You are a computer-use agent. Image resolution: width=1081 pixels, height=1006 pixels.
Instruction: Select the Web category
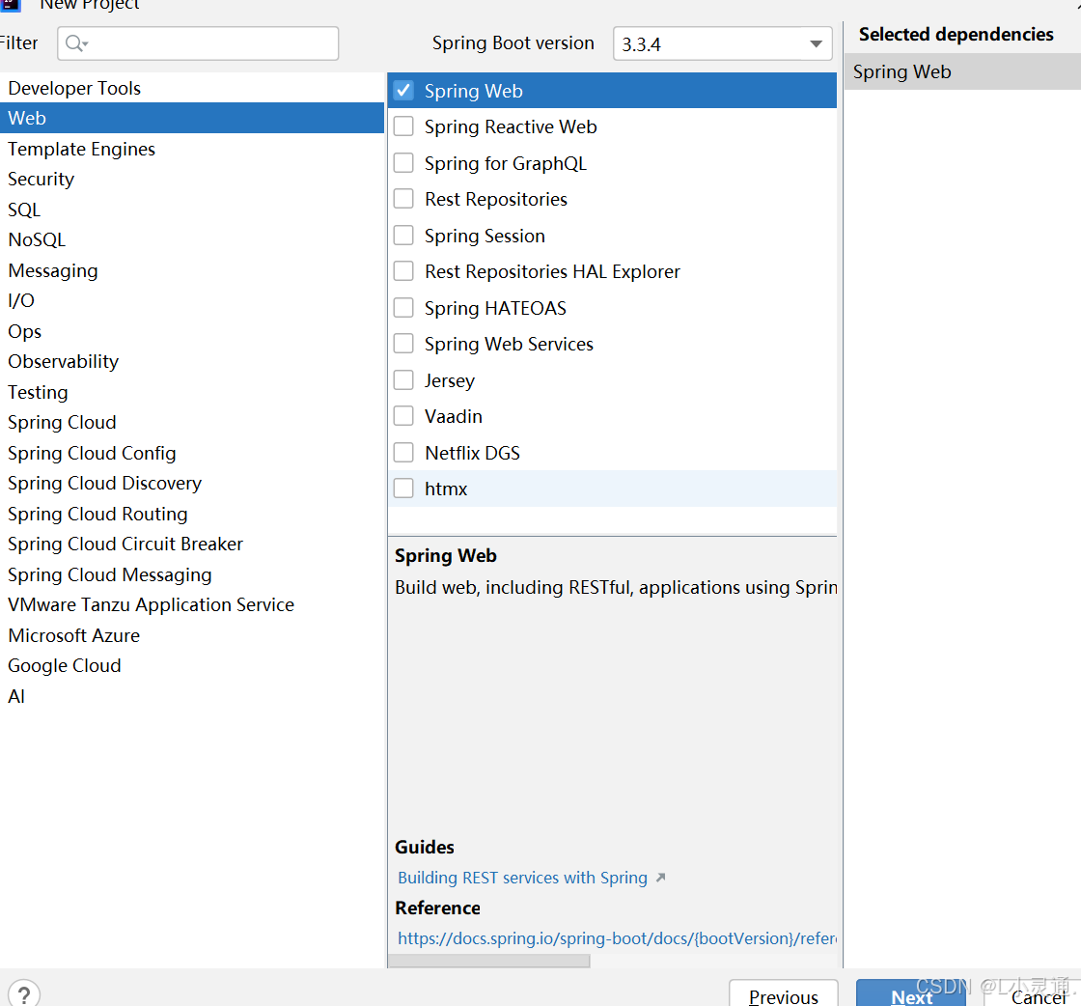(x=192, y=118)
